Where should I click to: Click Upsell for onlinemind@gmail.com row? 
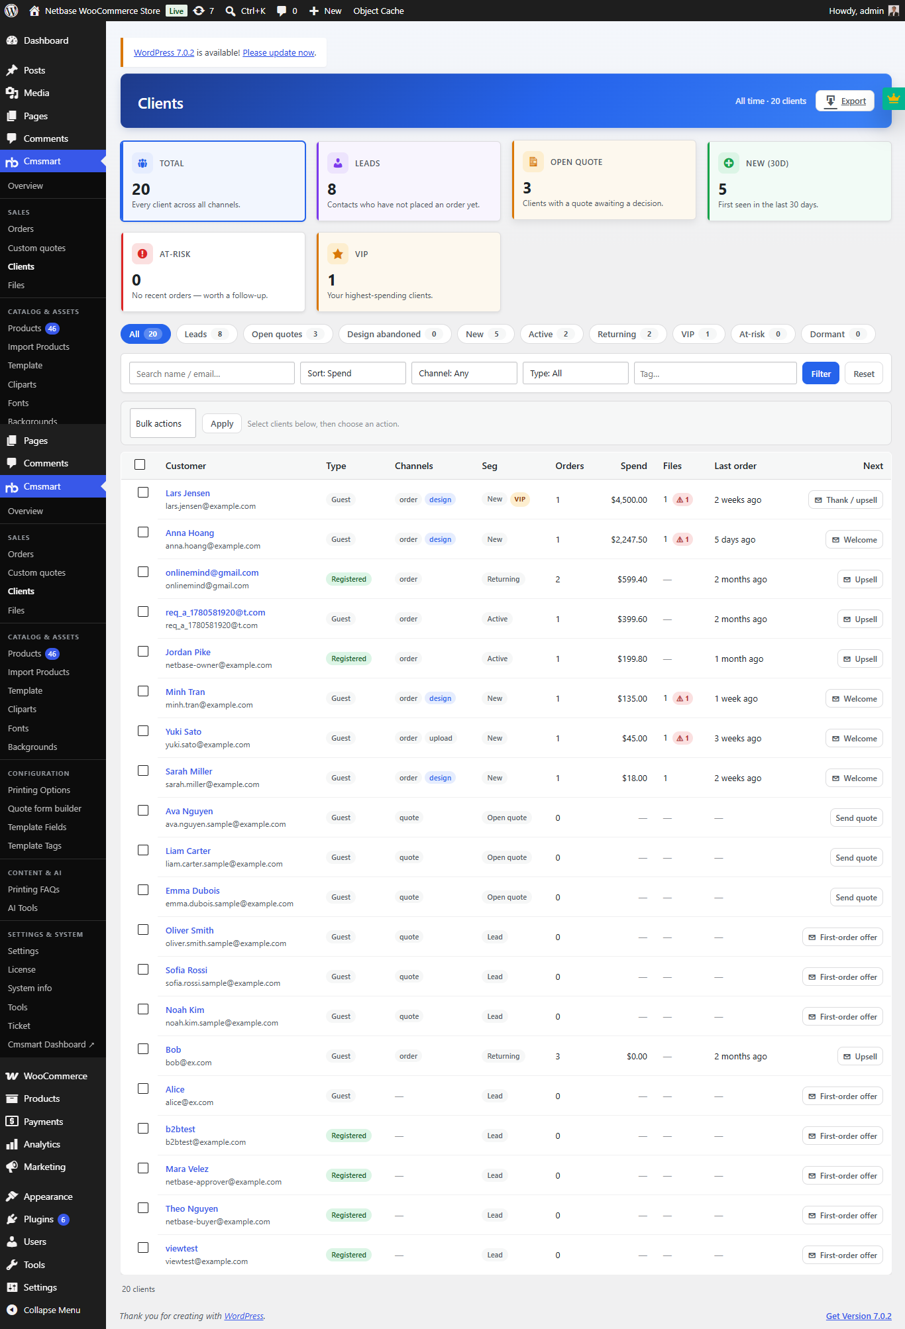click(x=860, y=580)
